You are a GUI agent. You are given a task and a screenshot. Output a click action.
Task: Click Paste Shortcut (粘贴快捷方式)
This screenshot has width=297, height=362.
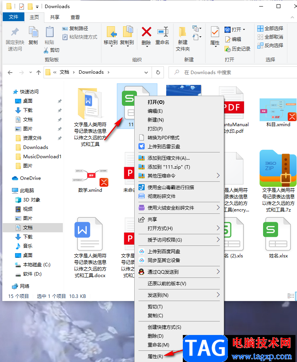pyautogui.click(x=80, y=37)
